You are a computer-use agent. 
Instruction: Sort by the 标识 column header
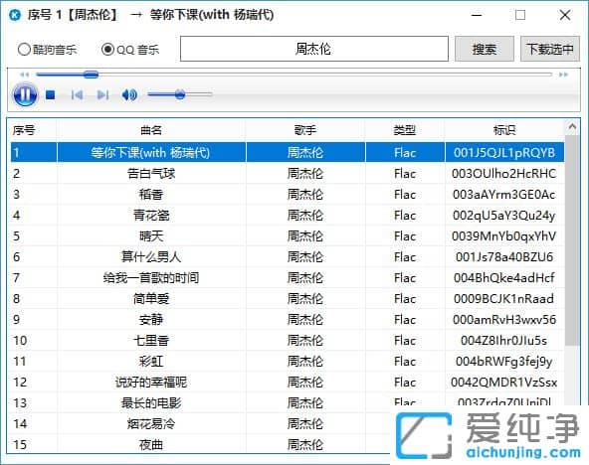click(x=504, y=130)
